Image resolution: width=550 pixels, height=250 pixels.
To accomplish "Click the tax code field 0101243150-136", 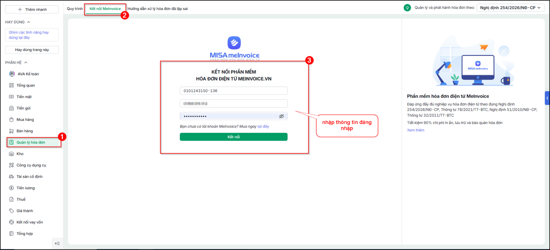I will 234,91.
